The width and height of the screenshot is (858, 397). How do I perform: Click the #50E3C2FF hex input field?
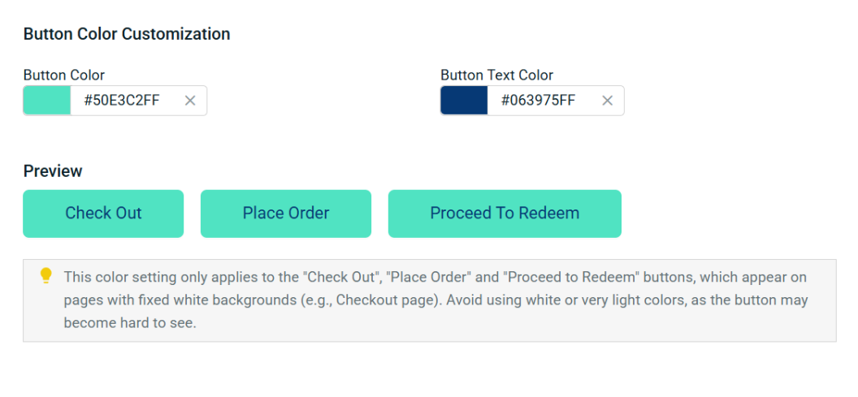point(122,101)
